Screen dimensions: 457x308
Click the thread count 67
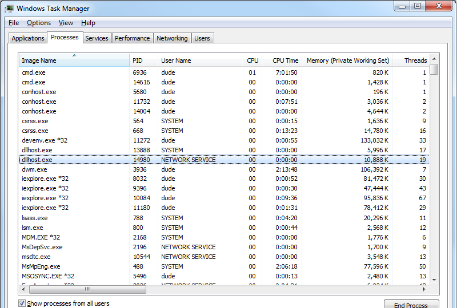pos(423,198)
